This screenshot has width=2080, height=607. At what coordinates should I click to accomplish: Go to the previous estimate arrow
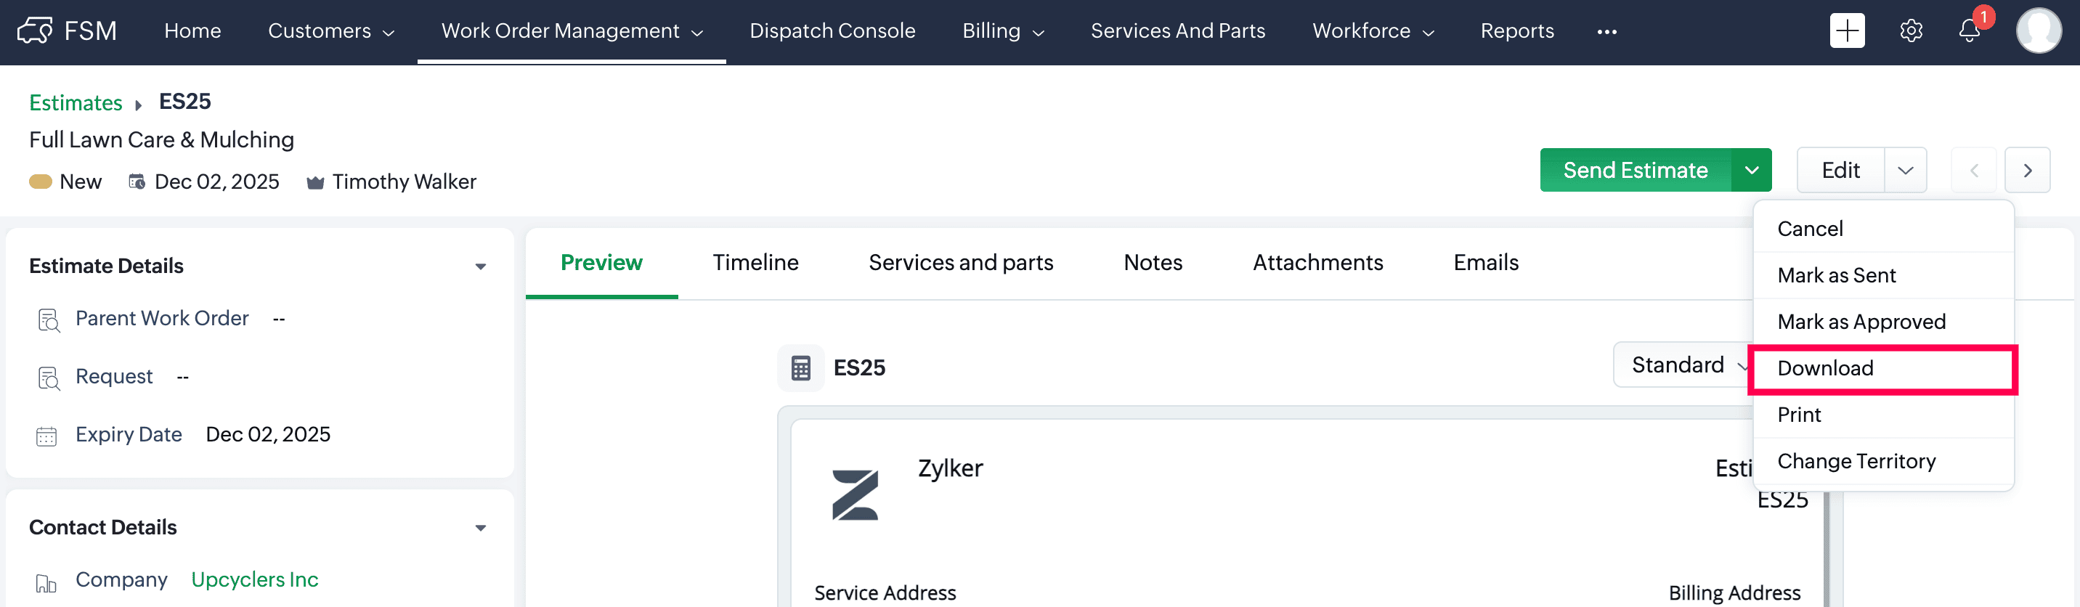pos(1973,171)
